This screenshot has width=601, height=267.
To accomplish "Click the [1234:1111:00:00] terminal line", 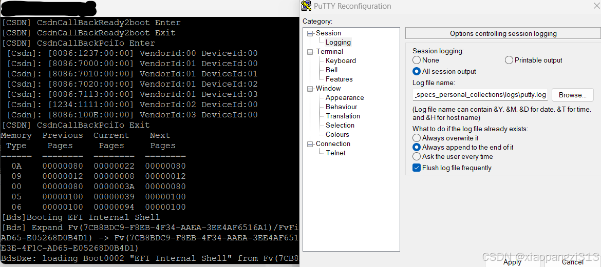I will pos(132,105).
